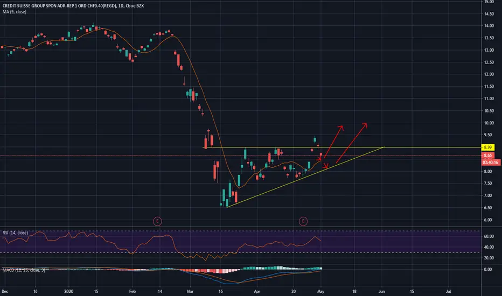Click the 6.00 price axis value
502x296 pixels.
coord(489,220)
